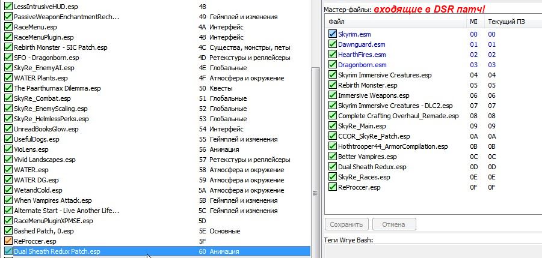The height and width of the screenshot is (258, 542).
Task: Click CCOR_SkyRe_Patch.esp master entry
Action: (x=374, y=136)
